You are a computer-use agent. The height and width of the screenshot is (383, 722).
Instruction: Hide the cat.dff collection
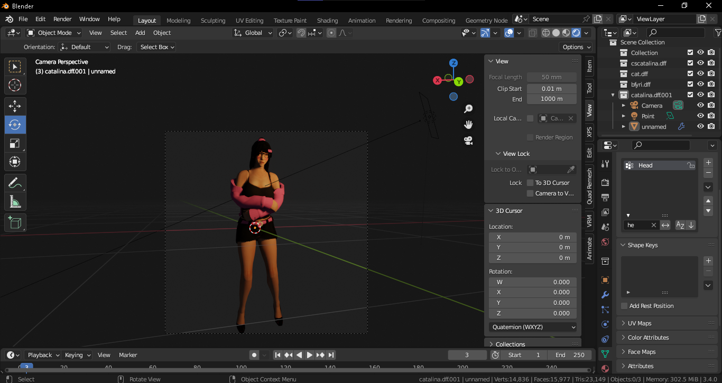pyautogui.click(x=700, y=74)
